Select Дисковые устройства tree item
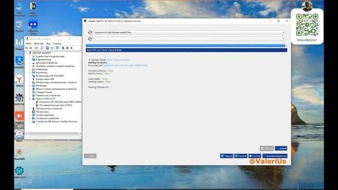The height and width of the screenshot is (190, 338). click(x=46, y=63)
